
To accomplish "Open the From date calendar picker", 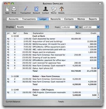I will coord(76,27).
